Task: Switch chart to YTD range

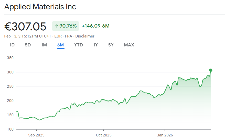Action: point(79,45)
